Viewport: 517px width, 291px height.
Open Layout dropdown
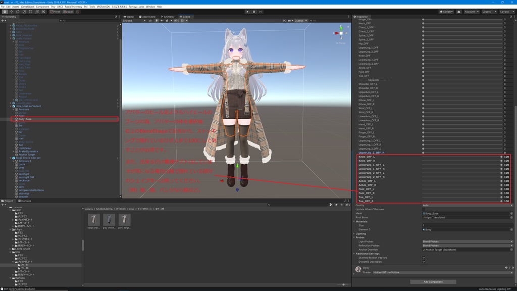(506, 12)
